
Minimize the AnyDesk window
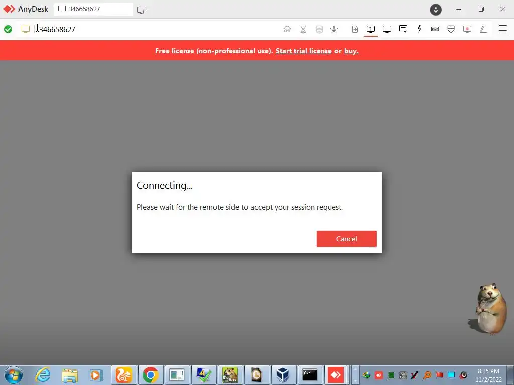pos(459,9)
